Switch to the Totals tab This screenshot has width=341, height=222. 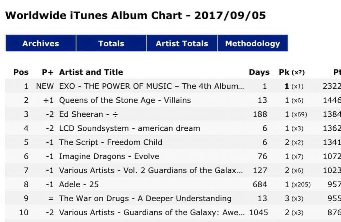[x=111, y=44]
